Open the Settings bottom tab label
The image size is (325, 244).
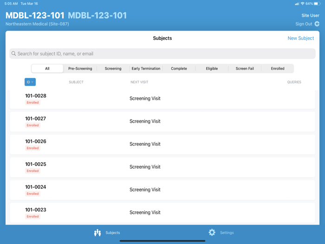(x=227, y=232)
